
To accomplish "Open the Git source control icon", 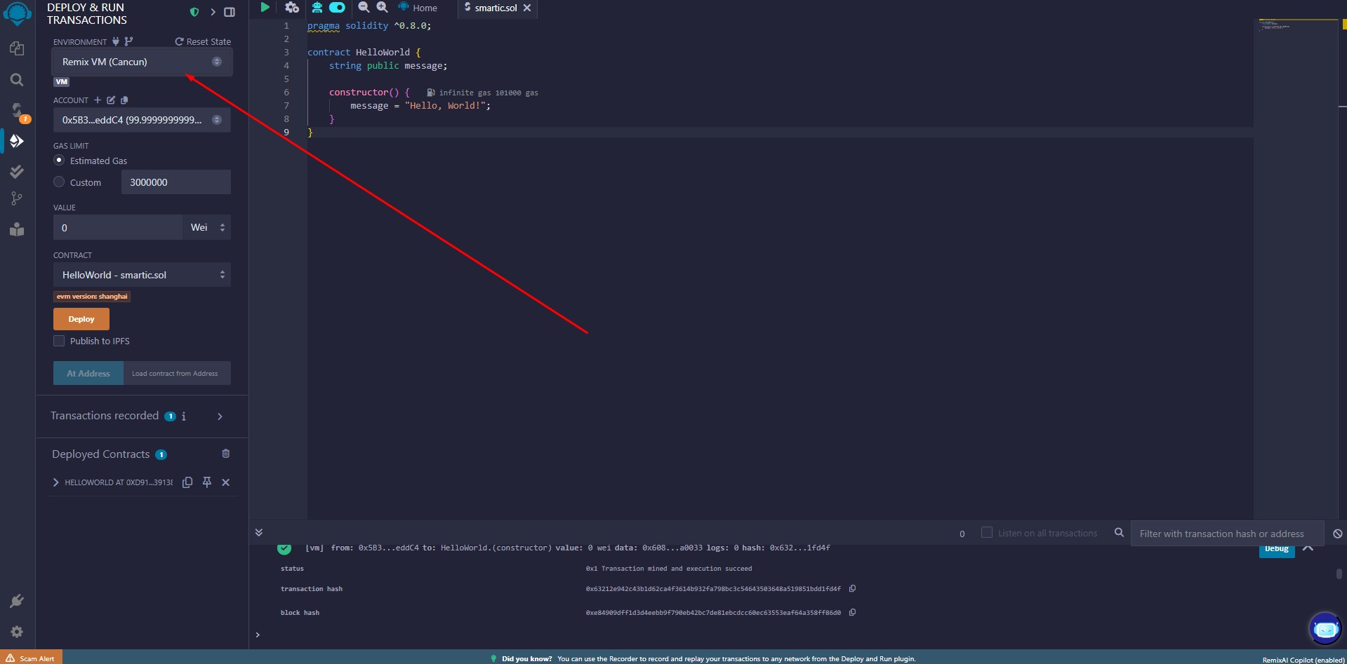I will click(x=17, y=199).
